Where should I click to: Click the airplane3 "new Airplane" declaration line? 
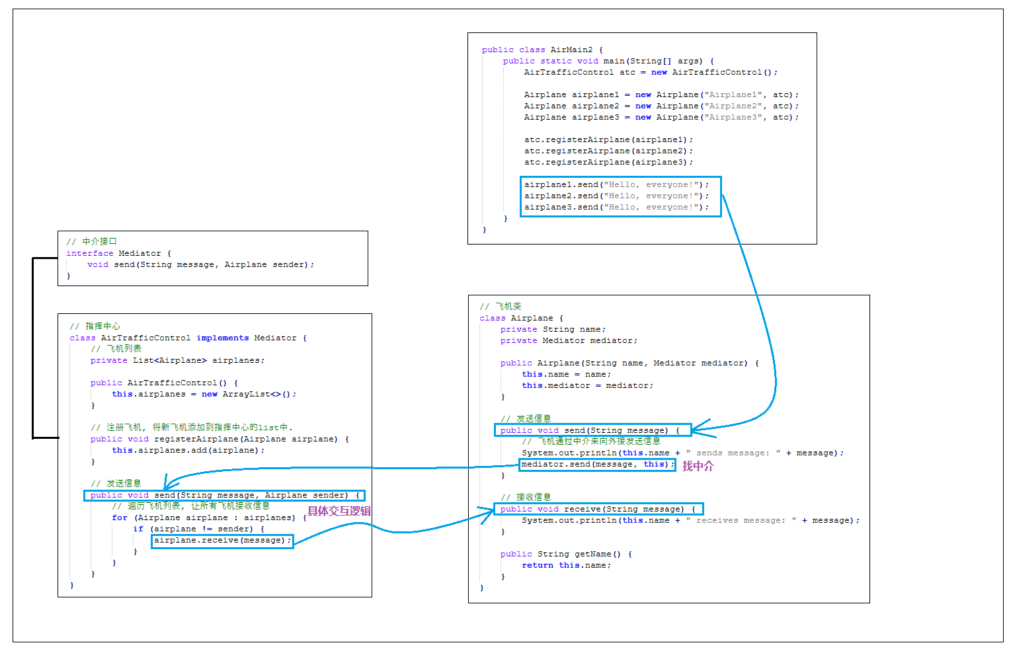coord(661,117)
